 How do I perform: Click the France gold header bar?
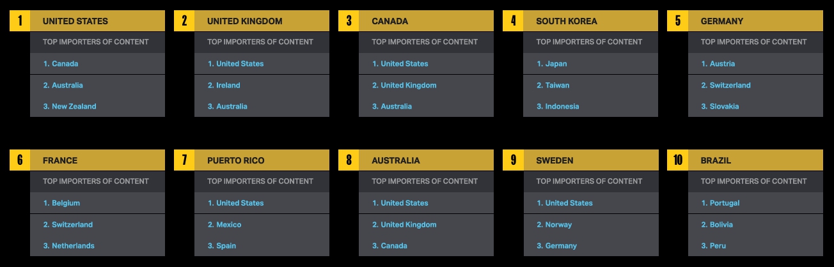point(97,160)
